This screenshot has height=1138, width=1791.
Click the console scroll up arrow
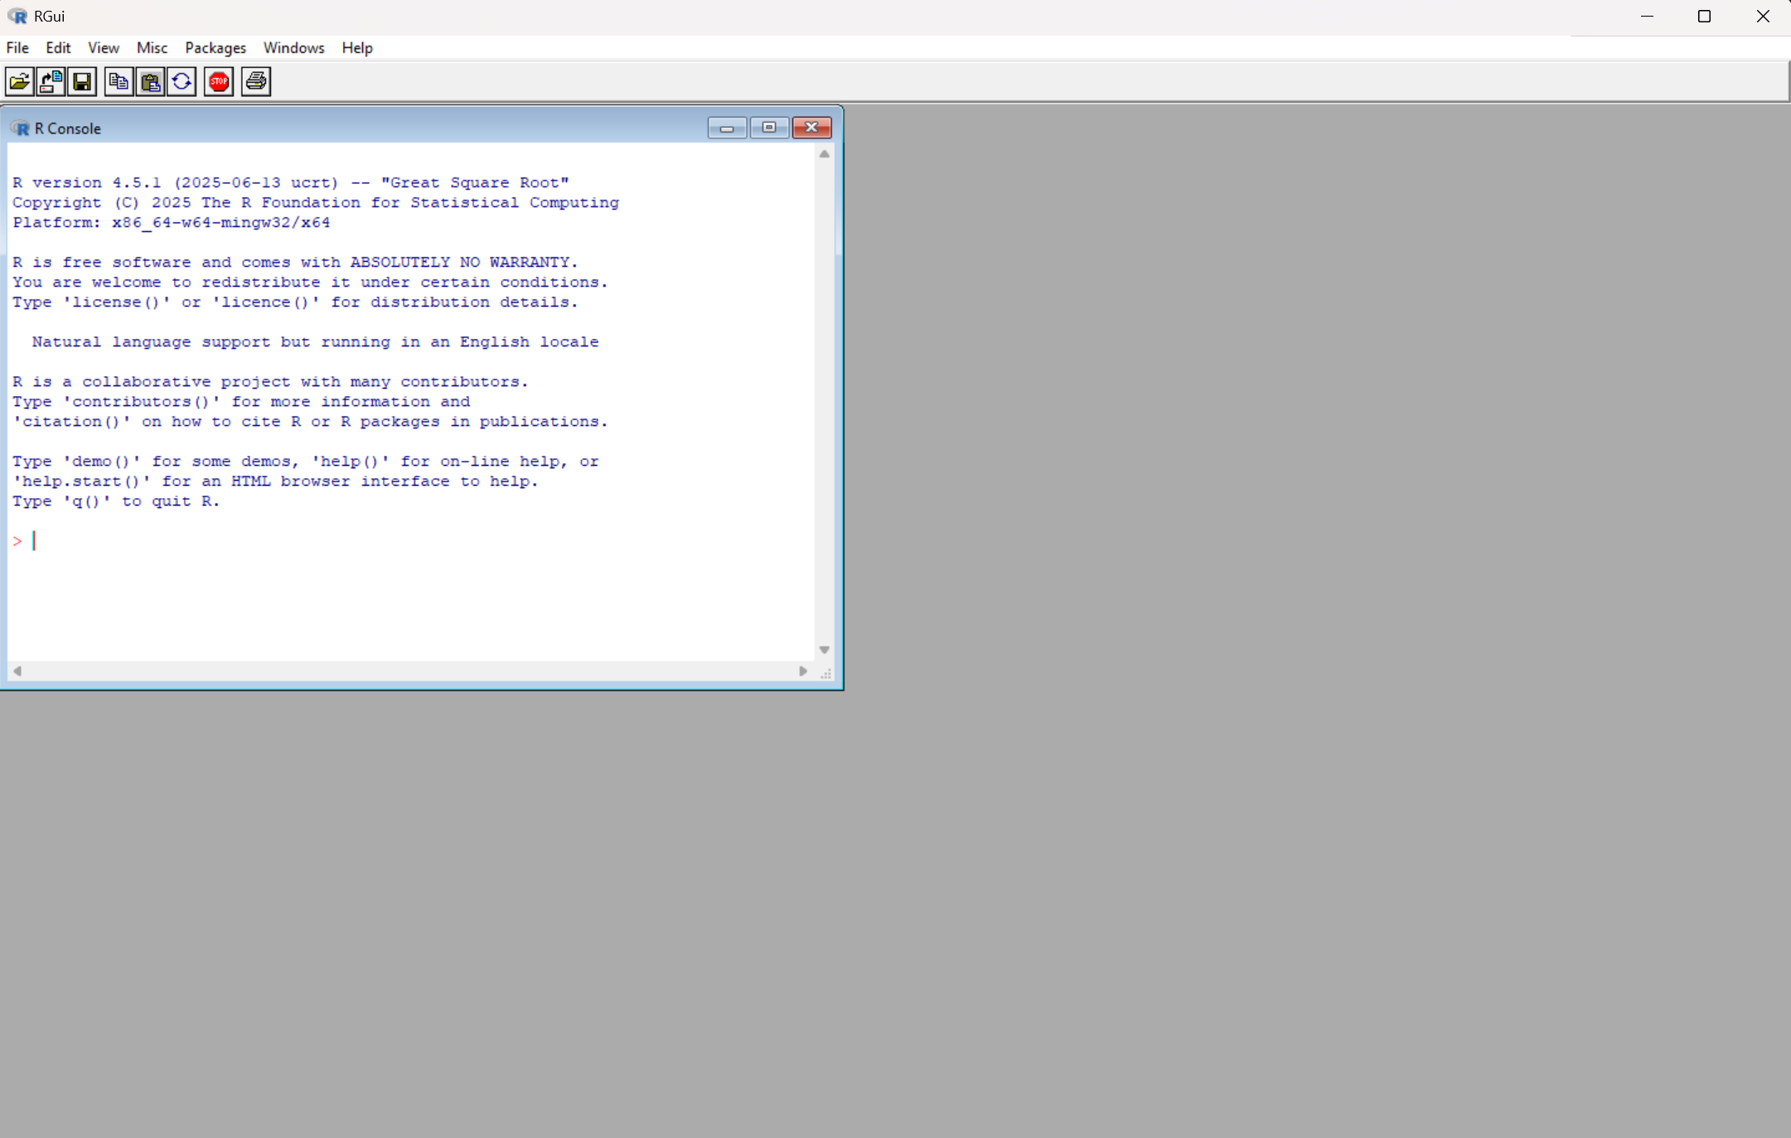824,154
